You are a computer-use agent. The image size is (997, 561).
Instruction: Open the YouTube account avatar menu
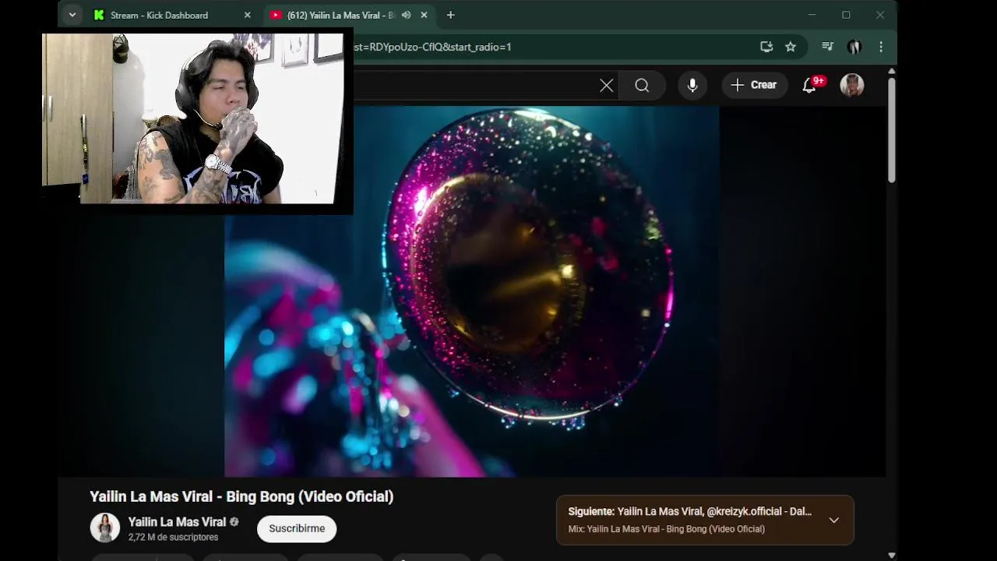click(x=852, y=85)
